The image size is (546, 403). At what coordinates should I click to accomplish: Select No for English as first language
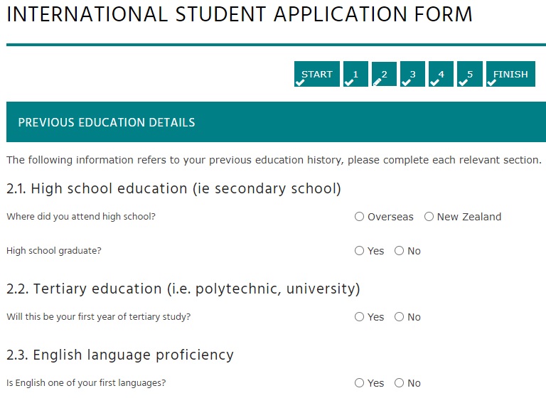click(x=400, y=383)
